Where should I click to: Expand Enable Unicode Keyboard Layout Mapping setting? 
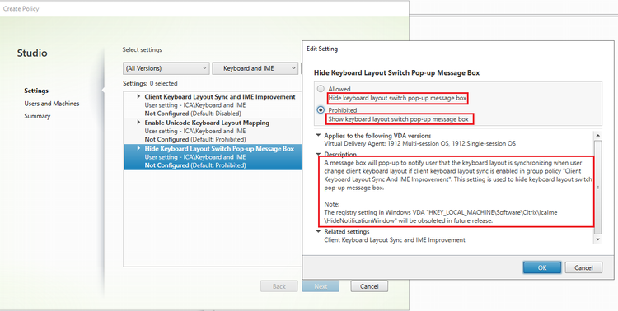click(138, 123)
